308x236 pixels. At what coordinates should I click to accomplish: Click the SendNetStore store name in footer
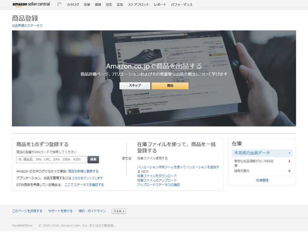tap(22, 225)
